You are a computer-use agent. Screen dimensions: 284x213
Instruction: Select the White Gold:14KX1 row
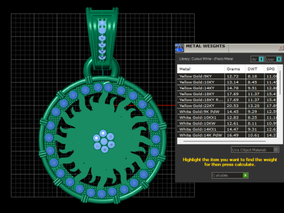pyautogui.click(x=227, y=130)
